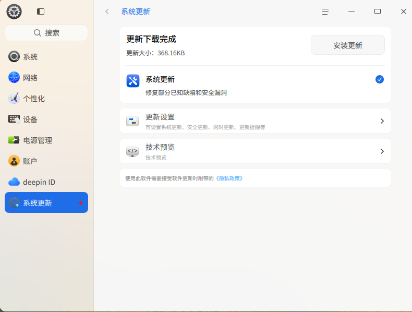412x312 pixels.
Task: Click the red notification dot on 系统更新
Action: (81, 203)
